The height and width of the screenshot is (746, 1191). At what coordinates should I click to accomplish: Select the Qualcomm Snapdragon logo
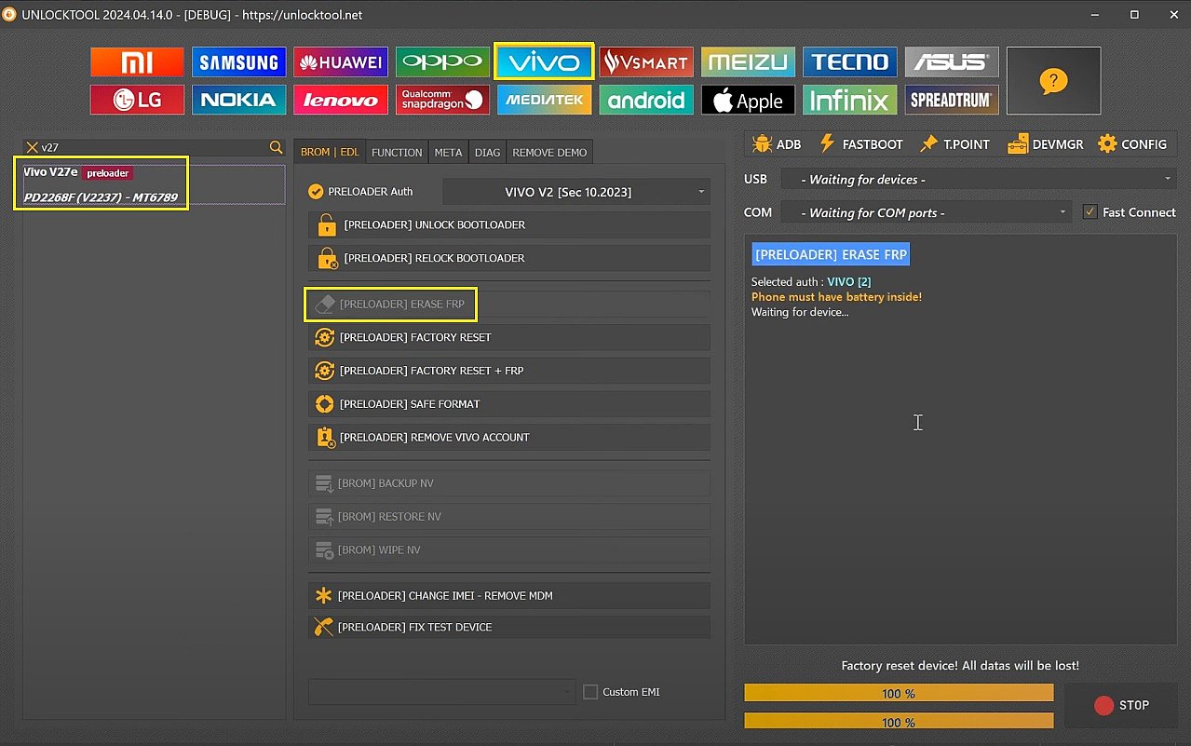click(442, 100)
